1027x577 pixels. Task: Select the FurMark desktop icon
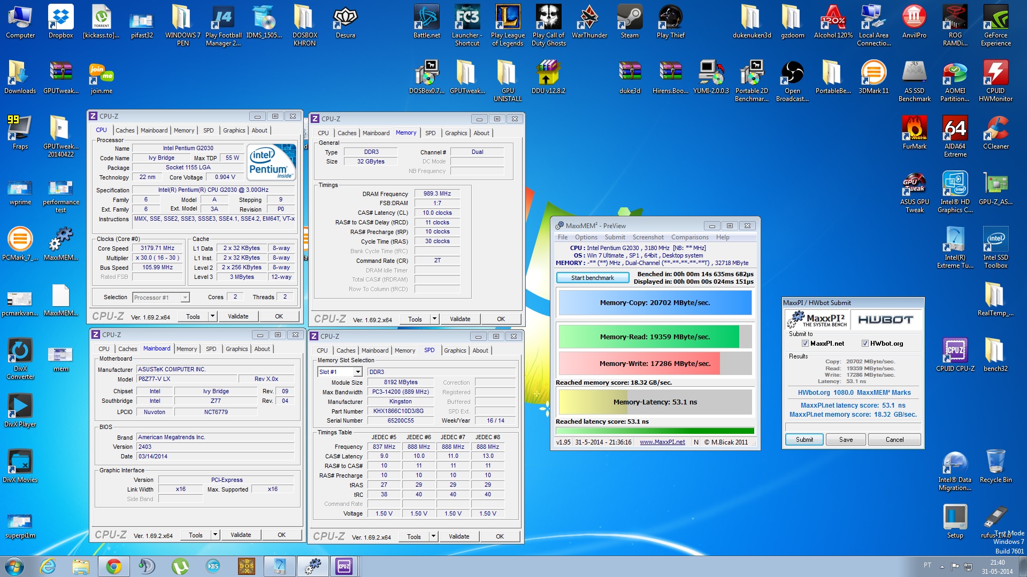tap(914, 133)
